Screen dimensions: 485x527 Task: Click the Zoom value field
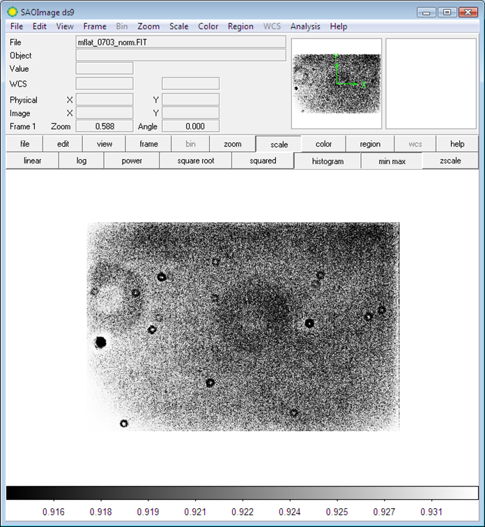(104, 126)
